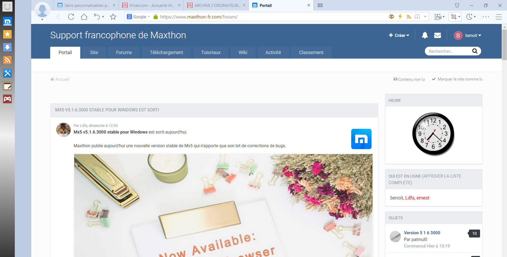Bookmark page with the star icon
The width and height of the screenshot is (507, 257).
click(x=113, y=17)
